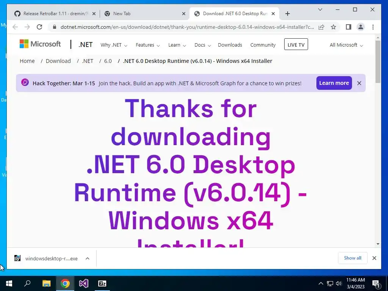Go to .NET breadcrumb link
The width and height of the screenshot is (388, 291).
click(88, 61)
